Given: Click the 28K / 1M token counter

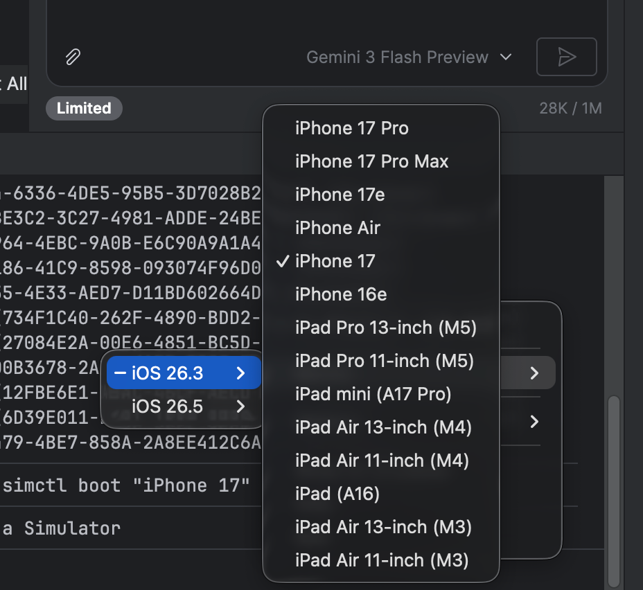Looking at the screenshot, I should click(570, 108).
